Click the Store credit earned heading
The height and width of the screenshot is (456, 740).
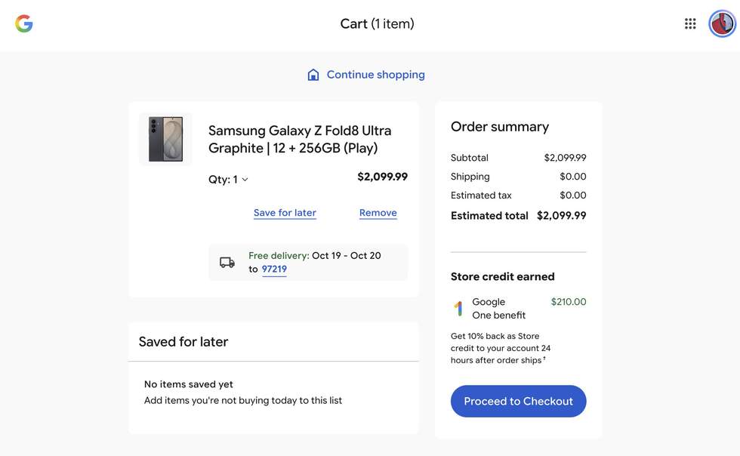click(x=503, y=276)
